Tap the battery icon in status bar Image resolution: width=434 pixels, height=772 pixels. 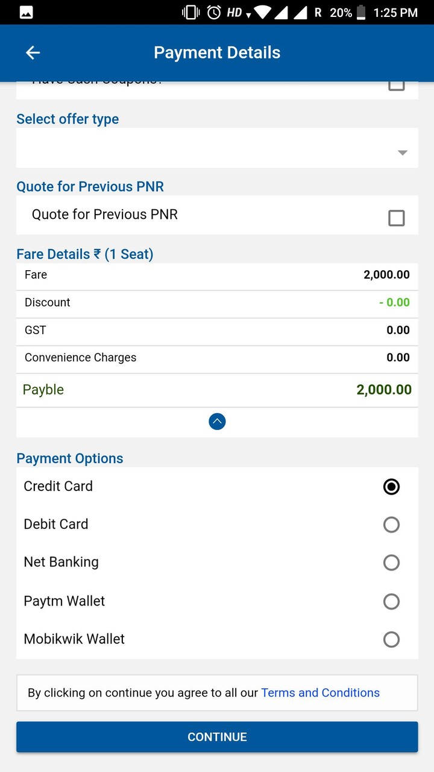[x=361, y=12]
